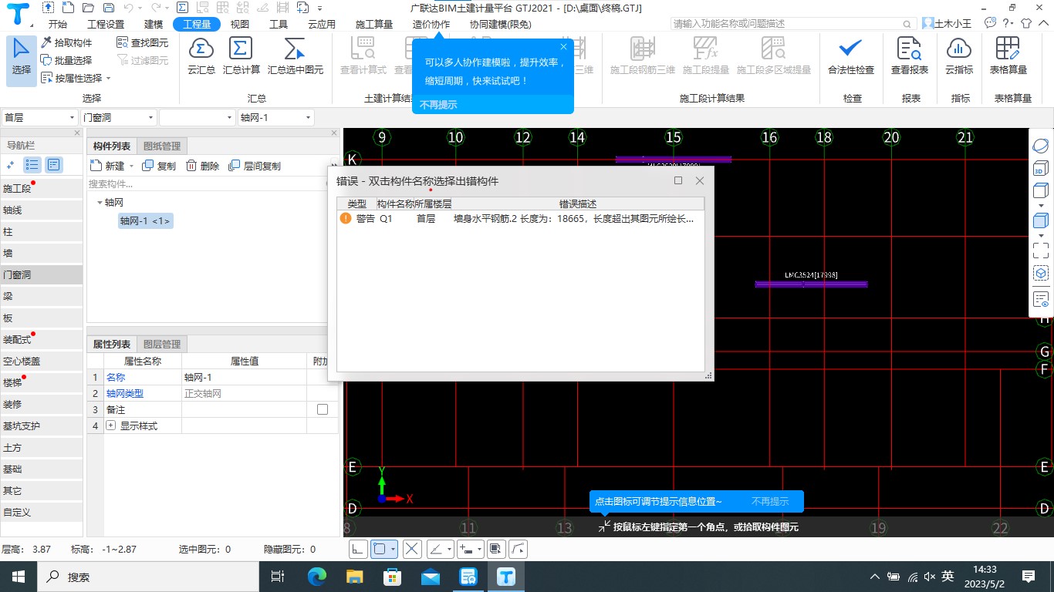Screen dimensions: 1054x592
Task: Close the collaboration tooltip with X
Action: coord(563,46)
